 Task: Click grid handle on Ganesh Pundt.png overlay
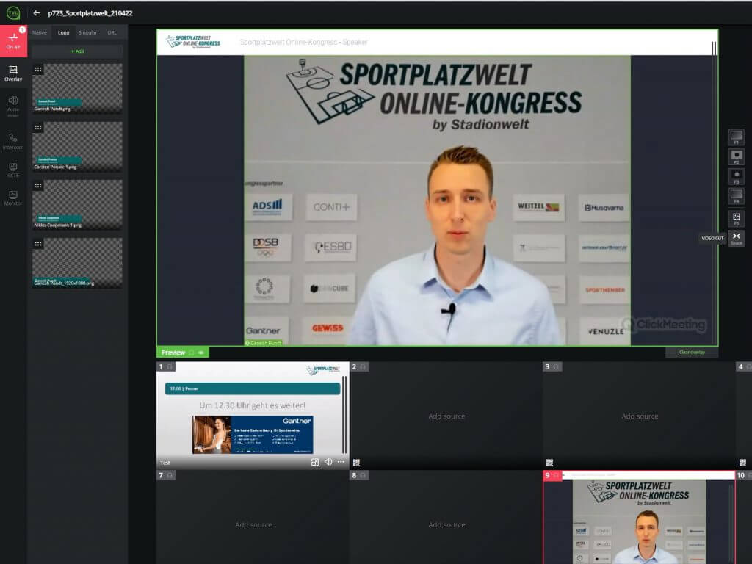click(38, 70)
